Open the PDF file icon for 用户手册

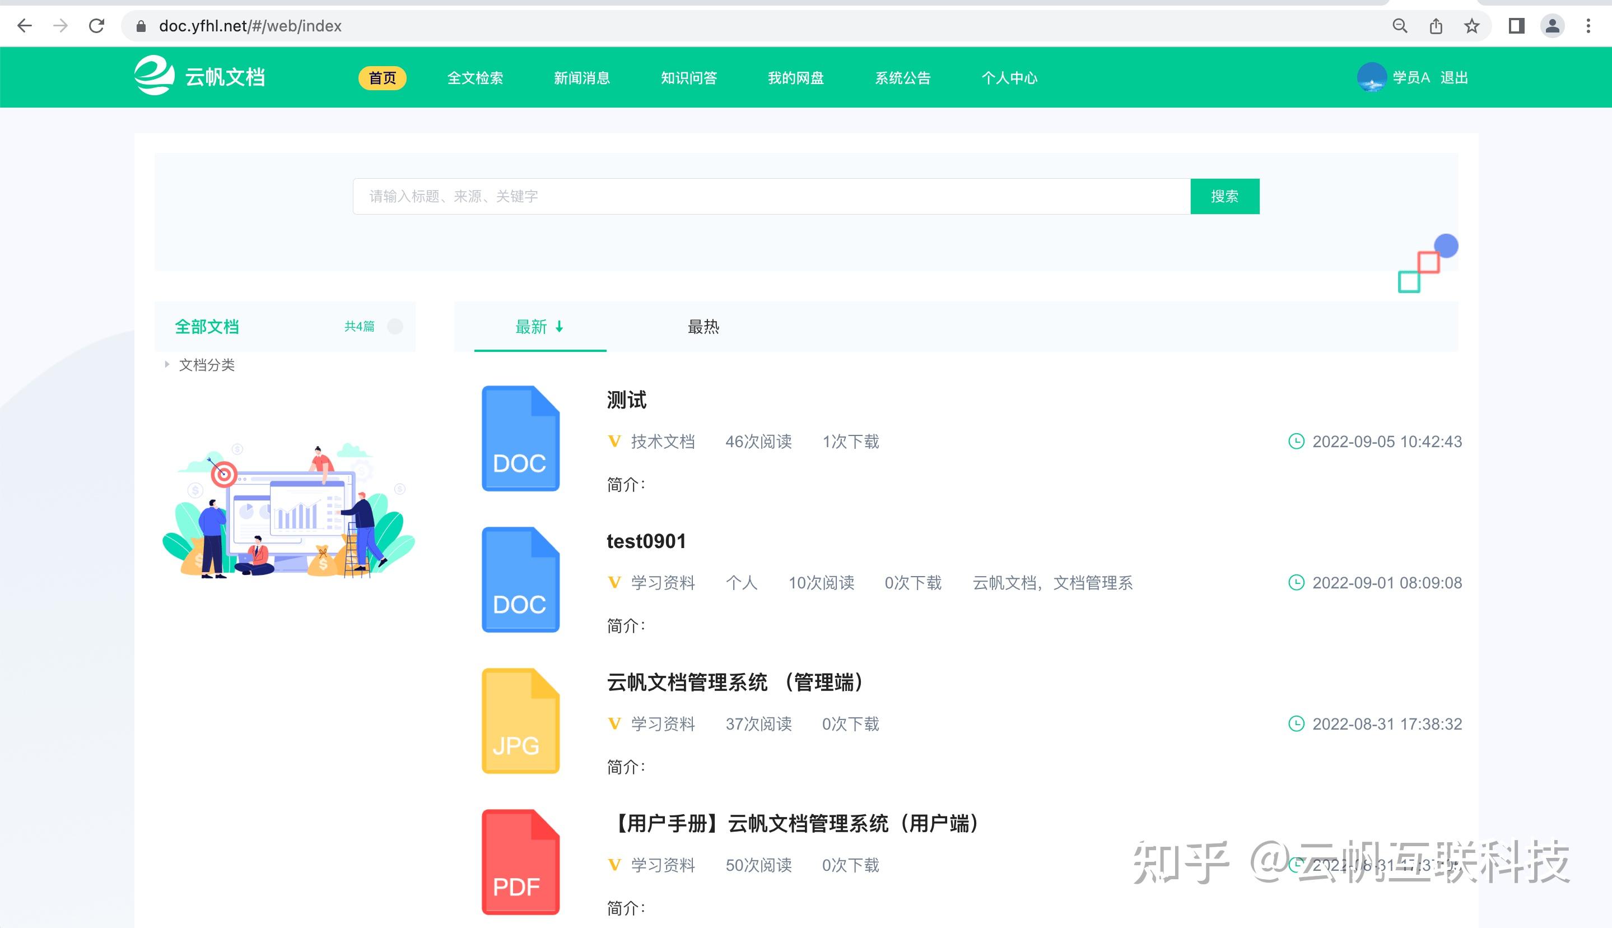520,862
